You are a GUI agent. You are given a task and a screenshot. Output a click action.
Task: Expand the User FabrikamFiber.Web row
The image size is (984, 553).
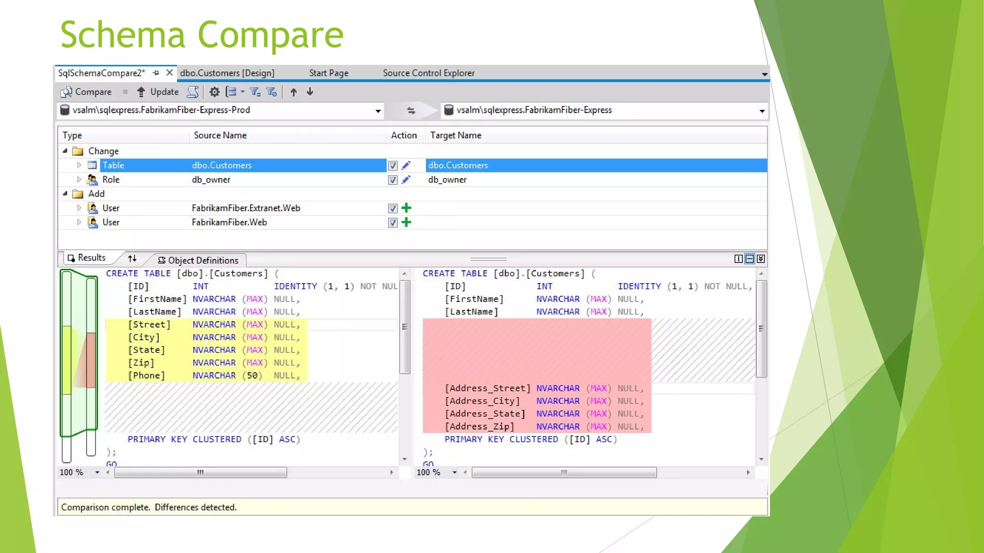pyautogui.click(x=79, y=222)
